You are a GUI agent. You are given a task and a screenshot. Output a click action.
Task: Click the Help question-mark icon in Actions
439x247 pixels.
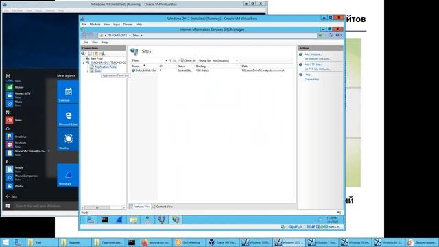[301, 75]
